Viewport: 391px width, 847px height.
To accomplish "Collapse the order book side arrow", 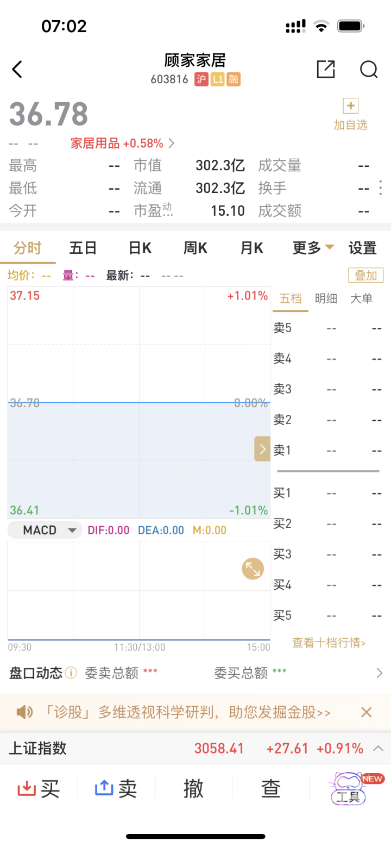I will 262,449.
